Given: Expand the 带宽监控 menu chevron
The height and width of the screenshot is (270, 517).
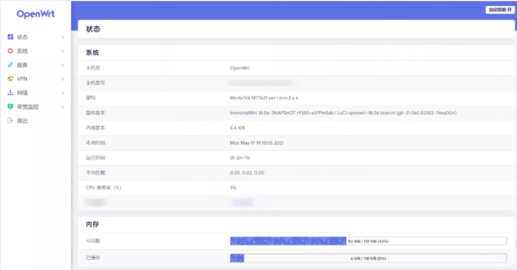Looking at the screenshot, I should [63, 107].
